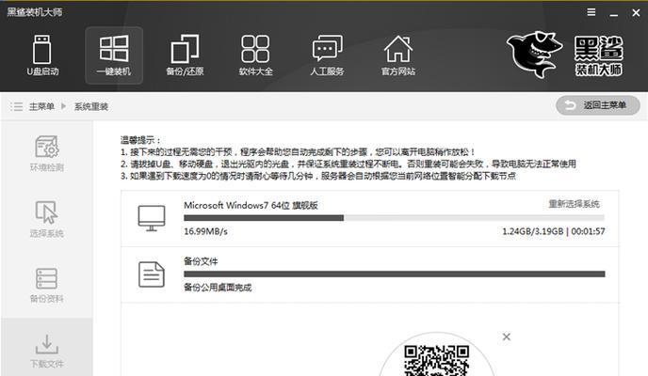
Task: Click the 备份文件 progress bar
Action: [395, 274]
